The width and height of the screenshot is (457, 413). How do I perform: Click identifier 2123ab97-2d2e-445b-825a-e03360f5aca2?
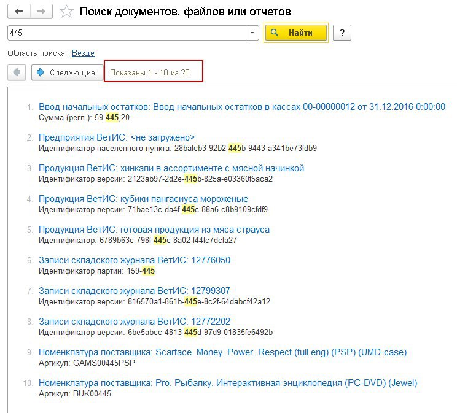coord(200,179)
